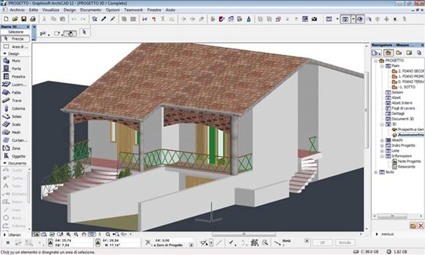Collapse the Design toolbox section

[5, 54]
